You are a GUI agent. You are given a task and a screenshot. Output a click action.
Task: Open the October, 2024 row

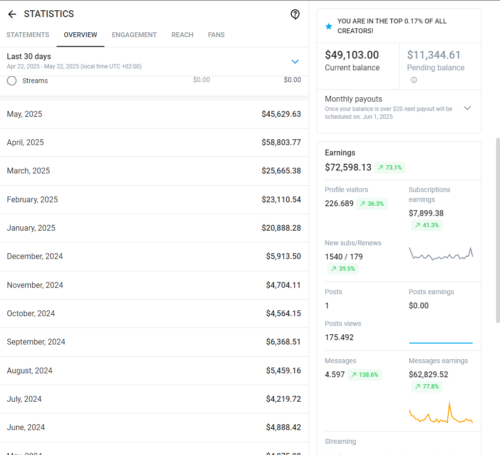pos(154,314)
